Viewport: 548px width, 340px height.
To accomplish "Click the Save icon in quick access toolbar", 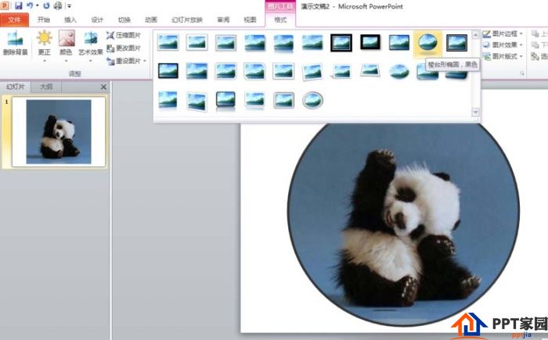I will click(19, 5).
